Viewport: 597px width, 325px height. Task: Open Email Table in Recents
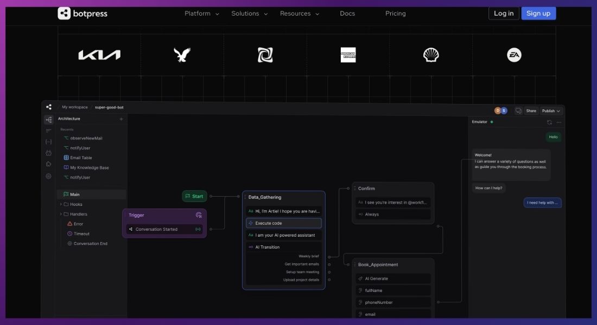(78, 158)
